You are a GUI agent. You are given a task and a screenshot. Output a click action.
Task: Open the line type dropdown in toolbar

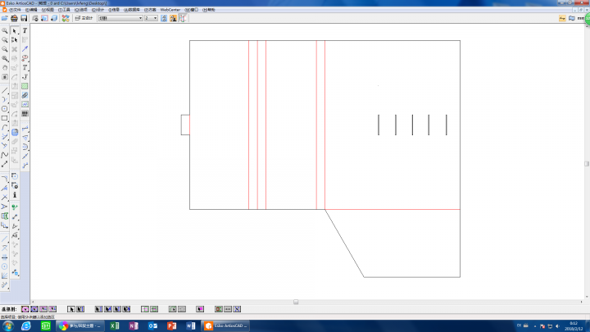click(120, 17)
